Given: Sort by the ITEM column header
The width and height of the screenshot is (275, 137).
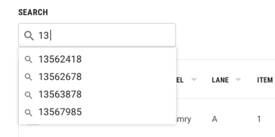Looking at the screenshot, I should (265, 80).
